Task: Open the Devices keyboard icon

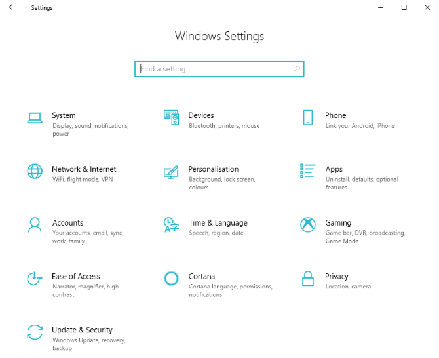Action: 171,118
